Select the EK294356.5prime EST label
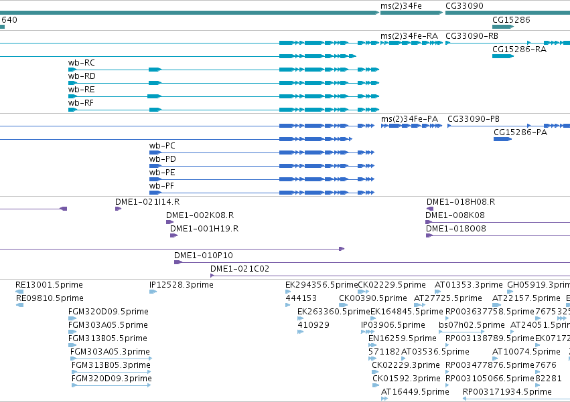 [322, 285]
